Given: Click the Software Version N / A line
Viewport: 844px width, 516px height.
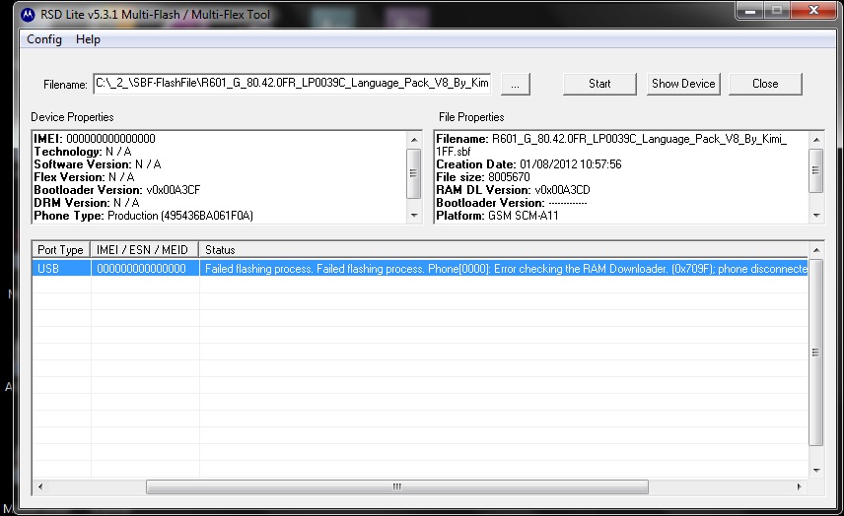Looking at the screenshot, I should 98,164.
